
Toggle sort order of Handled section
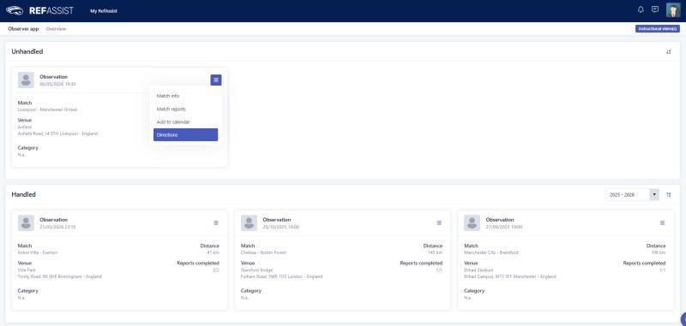669,194
